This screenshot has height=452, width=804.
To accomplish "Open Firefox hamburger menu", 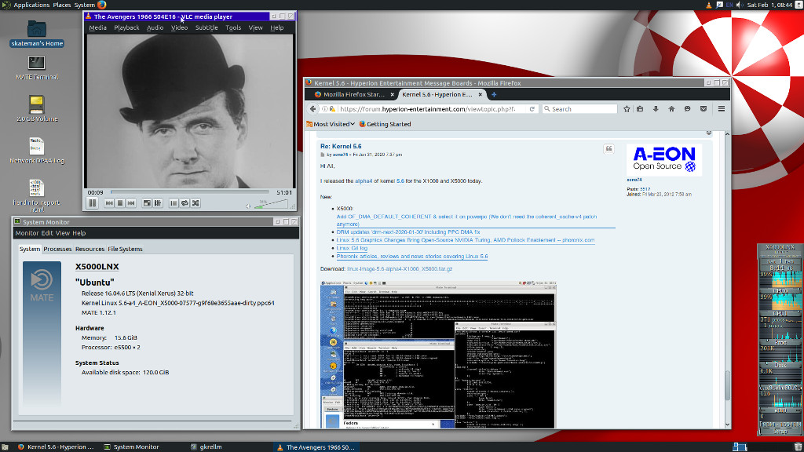I will (722, 108).
